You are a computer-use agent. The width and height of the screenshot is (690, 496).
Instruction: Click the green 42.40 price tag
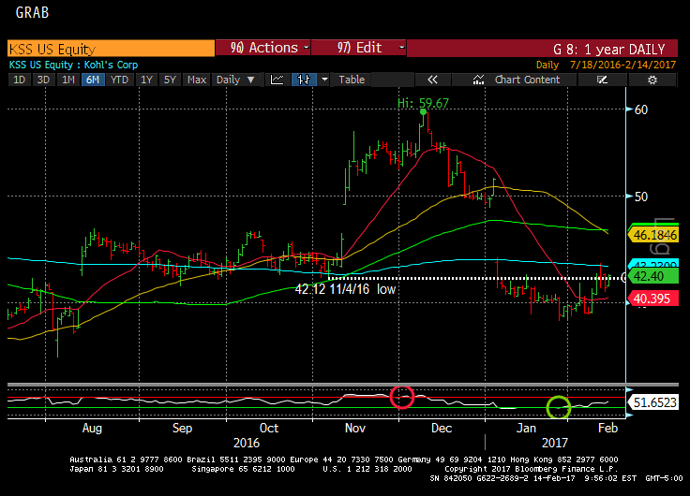click(x=653, y=276)
